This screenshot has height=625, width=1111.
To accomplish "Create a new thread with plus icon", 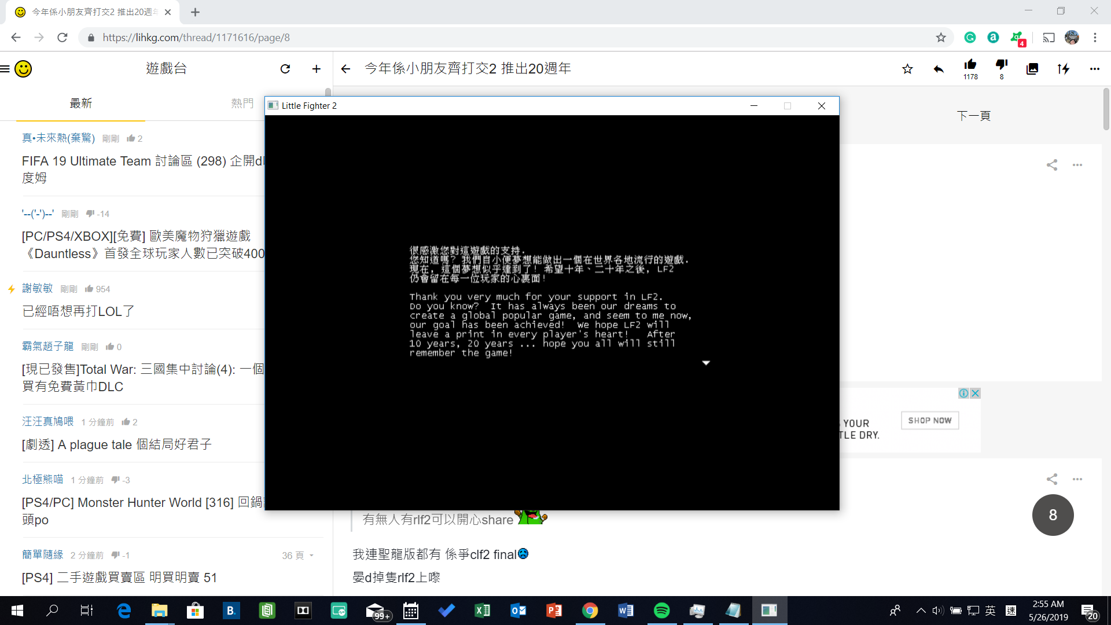I will pyautogui.click(x=317, y=69).
